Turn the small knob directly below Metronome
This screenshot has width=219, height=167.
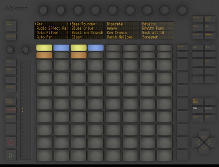pos(11,50)
